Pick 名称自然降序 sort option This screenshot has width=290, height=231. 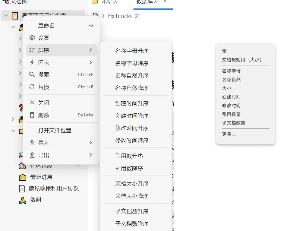click(136, 88)
